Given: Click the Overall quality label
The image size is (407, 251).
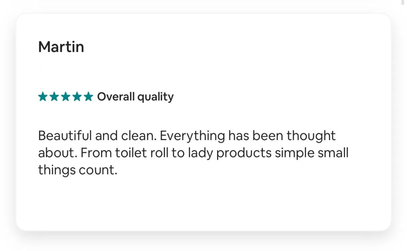Looking at the screenshot, I should (135, 97).
